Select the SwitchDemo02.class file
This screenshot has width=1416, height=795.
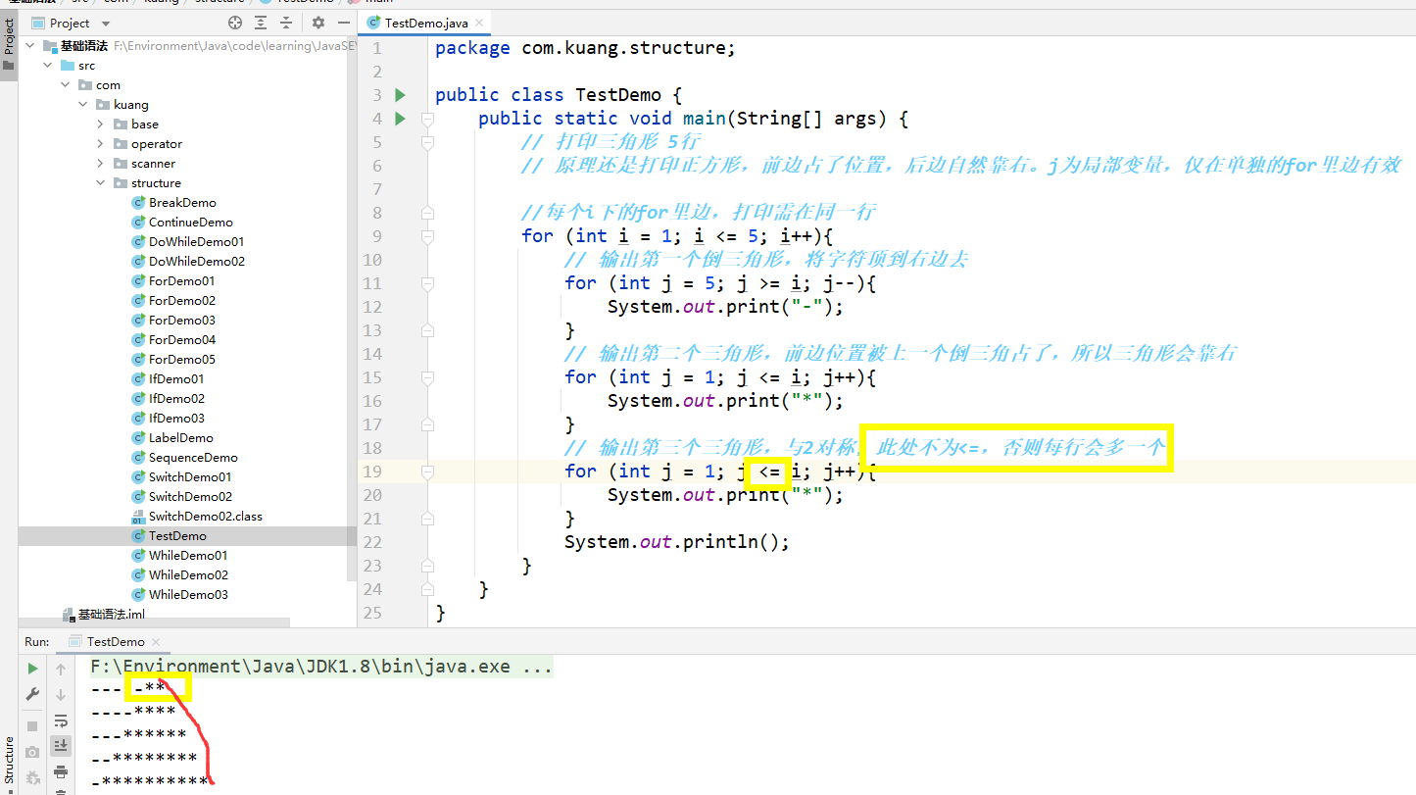(205, 517)
